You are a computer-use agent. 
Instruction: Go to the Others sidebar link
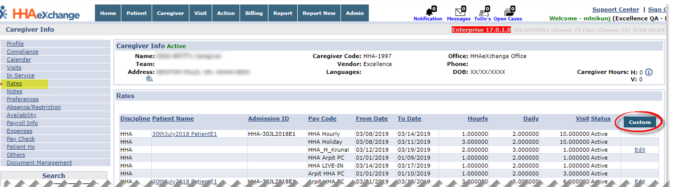16,155
